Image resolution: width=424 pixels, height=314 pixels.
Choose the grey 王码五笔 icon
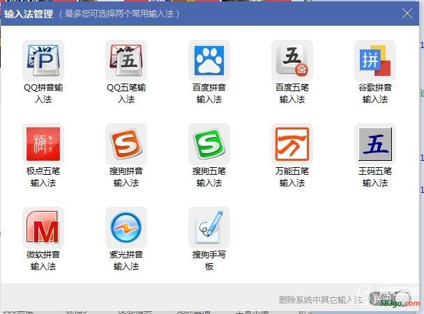coord(375,144)
